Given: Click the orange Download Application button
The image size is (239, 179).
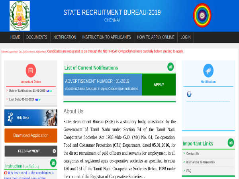Looking at the screenshot, I should tap(31, 136).
